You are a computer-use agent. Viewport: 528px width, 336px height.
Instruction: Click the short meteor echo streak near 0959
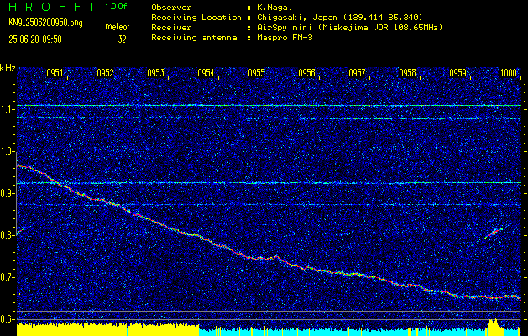pos(494,233)
